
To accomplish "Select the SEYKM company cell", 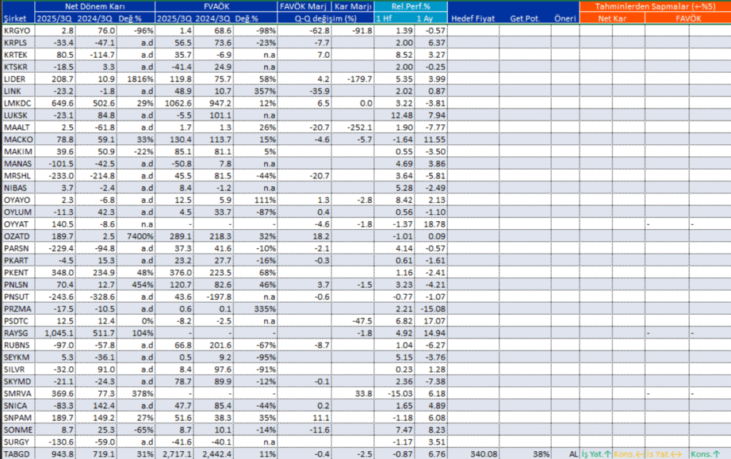I will (18, 358).
